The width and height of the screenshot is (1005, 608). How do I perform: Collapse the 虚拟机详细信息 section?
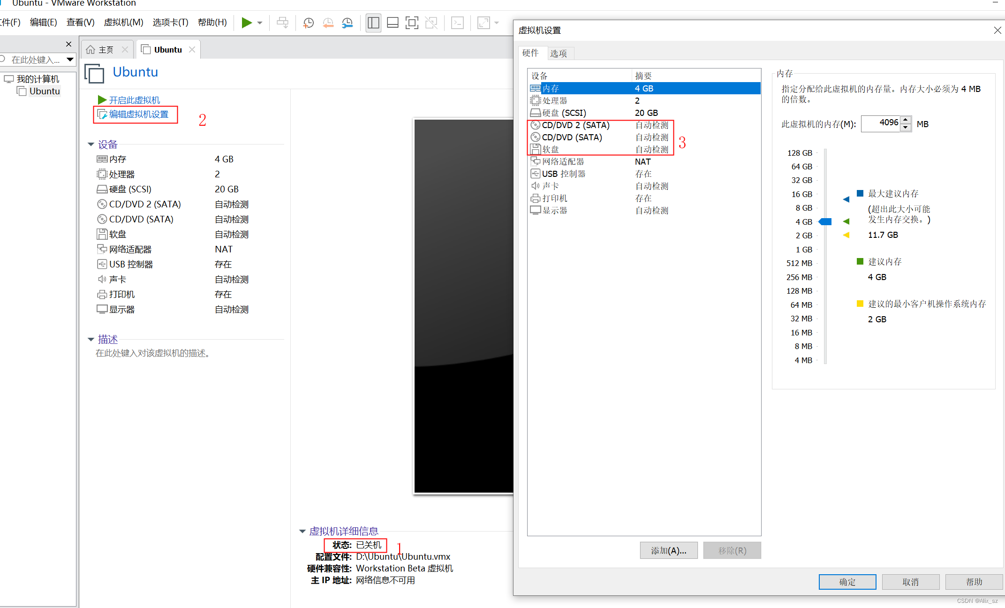[302, 531]
